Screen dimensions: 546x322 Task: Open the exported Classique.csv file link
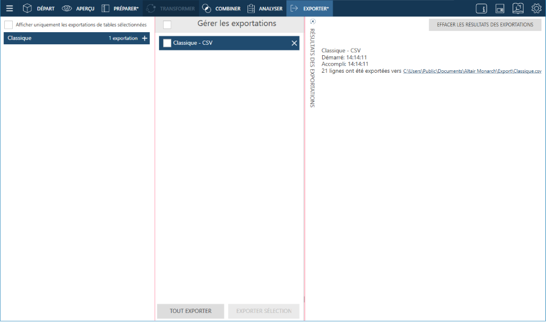tap(472, 71)
